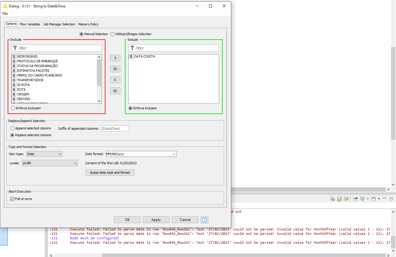This screenshot has width=396, height=257.
Task: Open the Locale pt-BR dropdown
Action: [50, 163]
